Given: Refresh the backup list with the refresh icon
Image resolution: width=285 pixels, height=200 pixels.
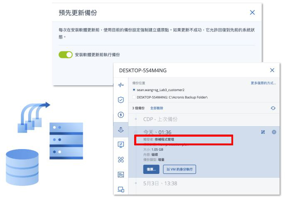Looking at the screenshot, I should (273, 108).
